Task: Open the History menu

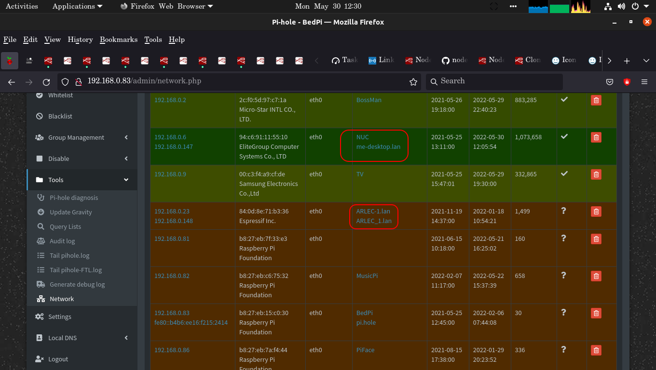Action: pos(80,40)
